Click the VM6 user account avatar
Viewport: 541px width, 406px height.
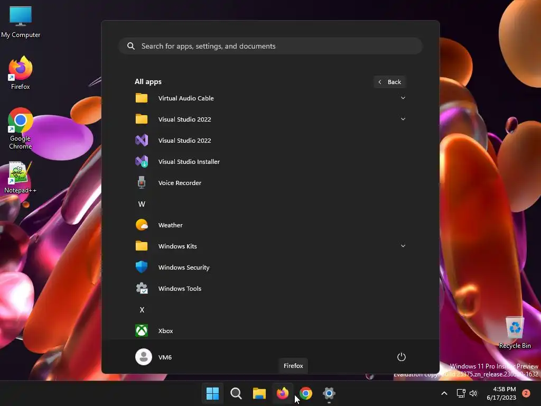click(144, 357)
